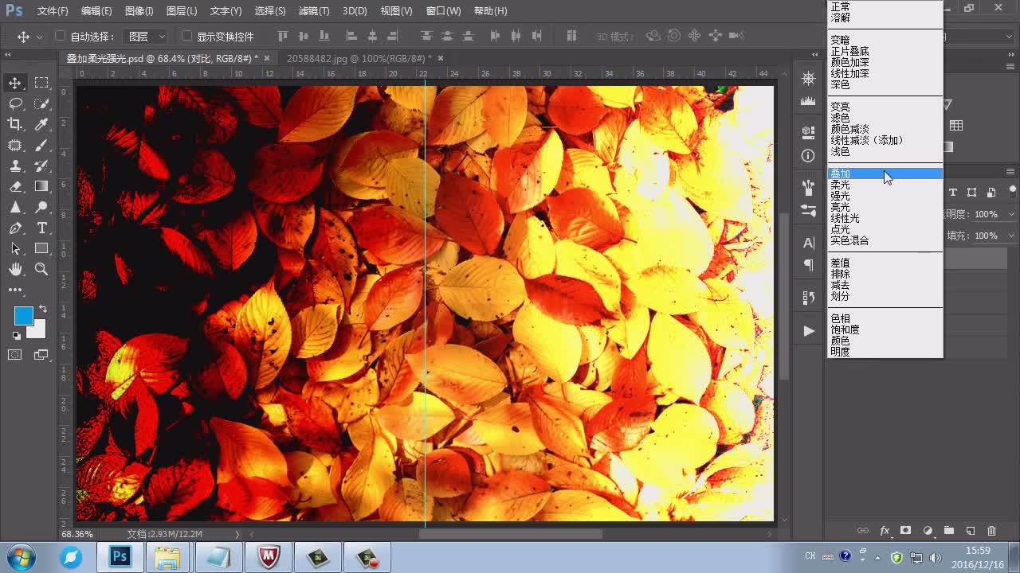Select the Crop tool

pos(15,124)
